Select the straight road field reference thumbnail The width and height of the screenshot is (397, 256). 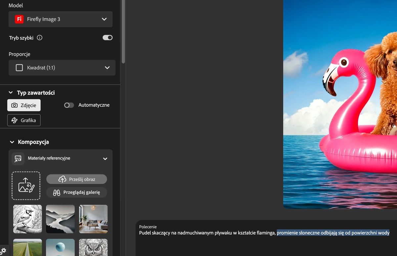tap(27, 247)
